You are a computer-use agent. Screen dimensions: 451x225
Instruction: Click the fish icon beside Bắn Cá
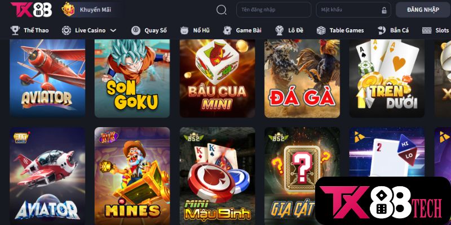382,30
